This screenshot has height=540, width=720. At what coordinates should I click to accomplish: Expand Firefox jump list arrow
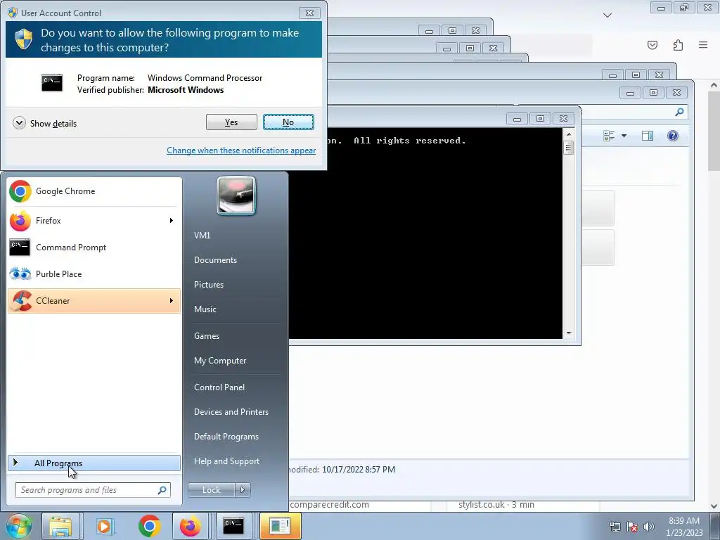172,220
